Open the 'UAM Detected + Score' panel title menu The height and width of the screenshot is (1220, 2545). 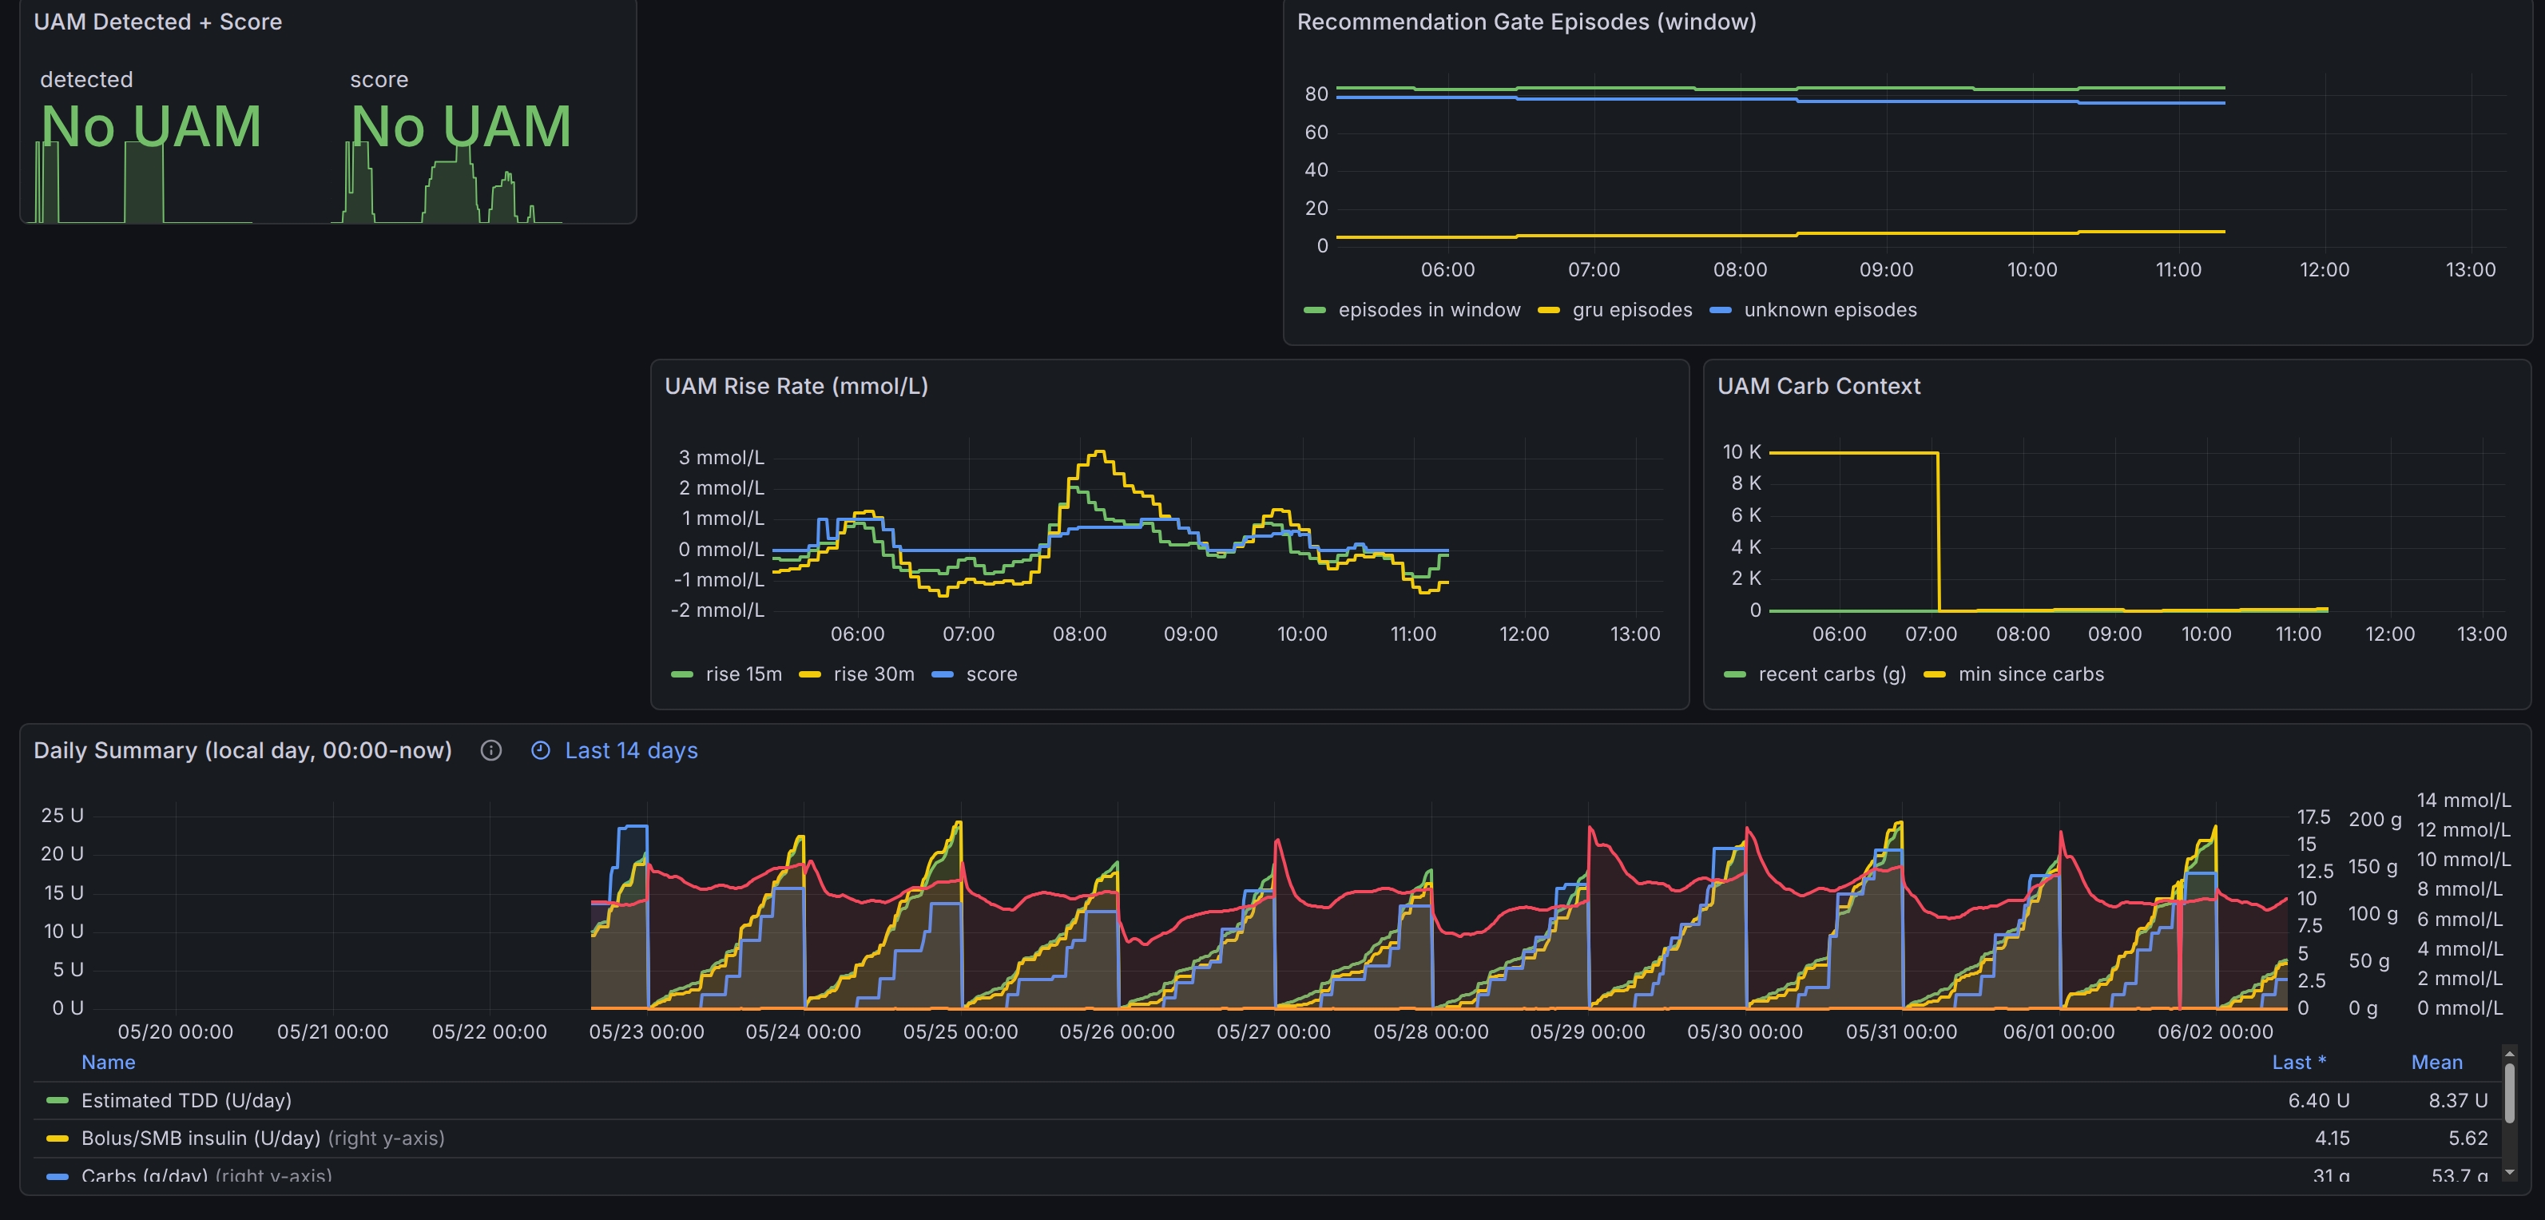click(158, 22)
